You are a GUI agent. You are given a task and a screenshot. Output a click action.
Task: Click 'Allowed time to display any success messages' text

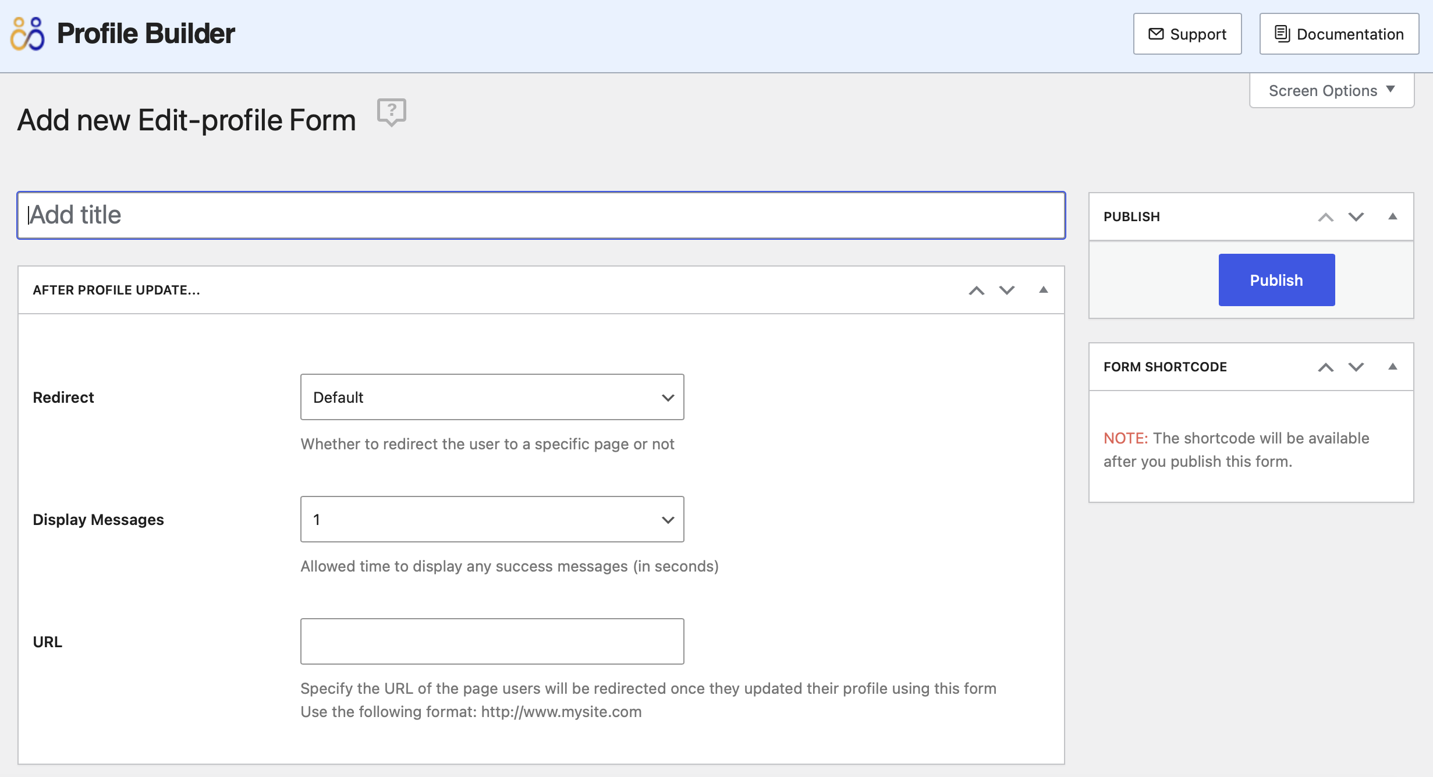pyautogui.click(x=509, y=566)
